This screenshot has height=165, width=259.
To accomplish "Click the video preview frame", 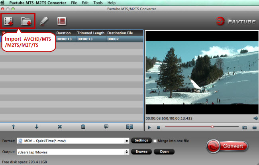I will (x=202, y=73).
